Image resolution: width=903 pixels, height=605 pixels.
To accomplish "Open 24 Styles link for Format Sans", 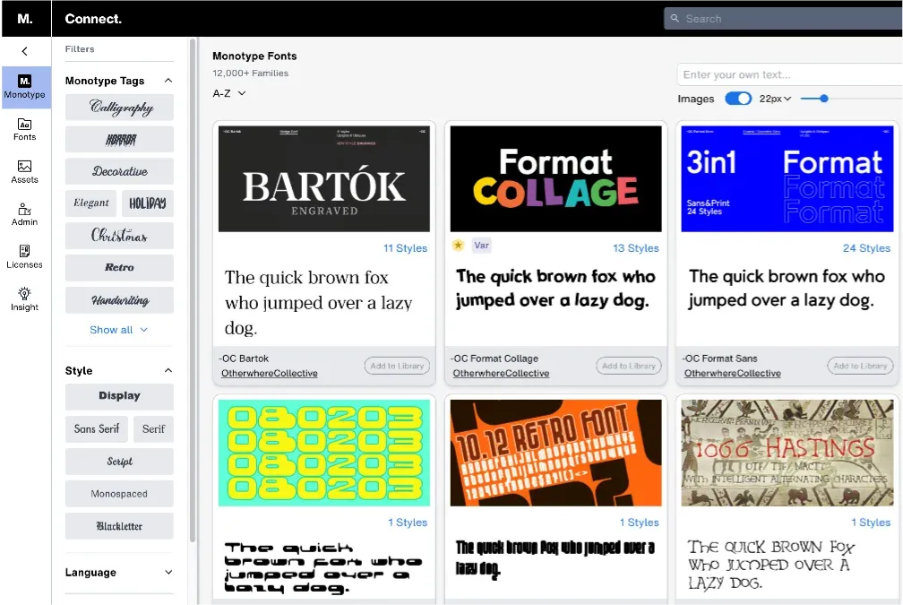I will [867, 248].
